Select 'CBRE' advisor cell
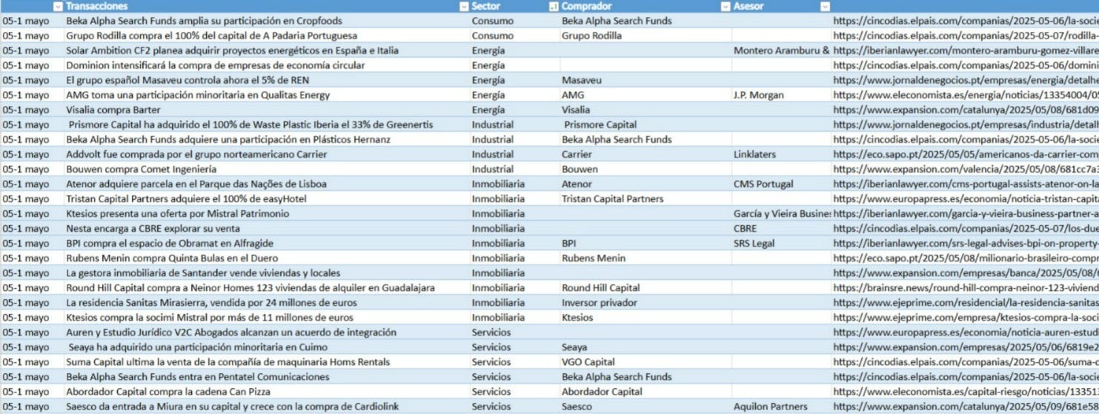 tap(782, 228)
